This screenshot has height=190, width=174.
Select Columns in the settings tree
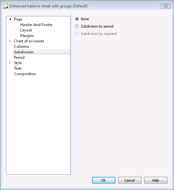point(22,47)
